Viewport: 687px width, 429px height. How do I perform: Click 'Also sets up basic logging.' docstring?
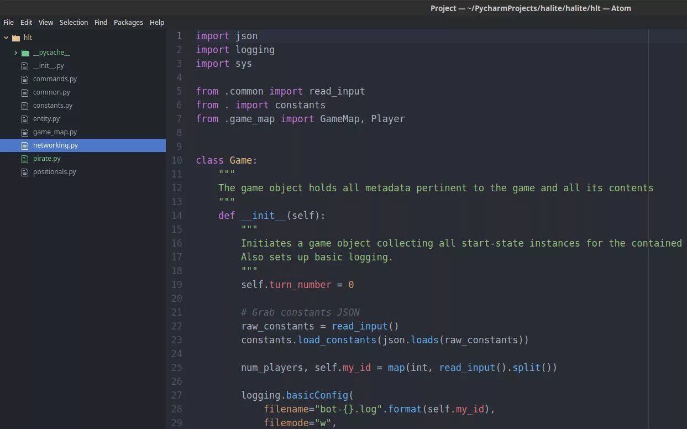pos(317,257)
